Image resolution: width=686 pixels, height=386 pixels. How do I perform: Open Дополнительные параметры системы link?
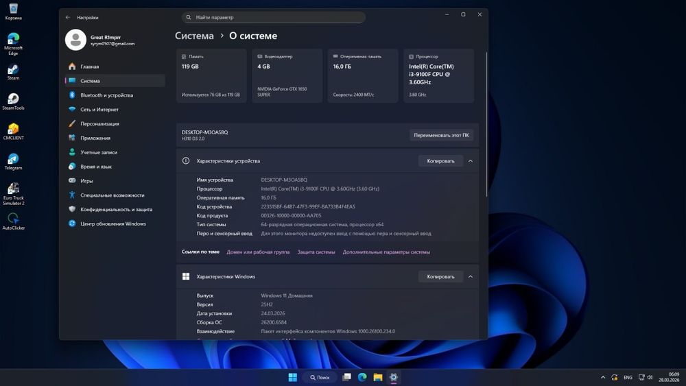[x=386, y=252]
